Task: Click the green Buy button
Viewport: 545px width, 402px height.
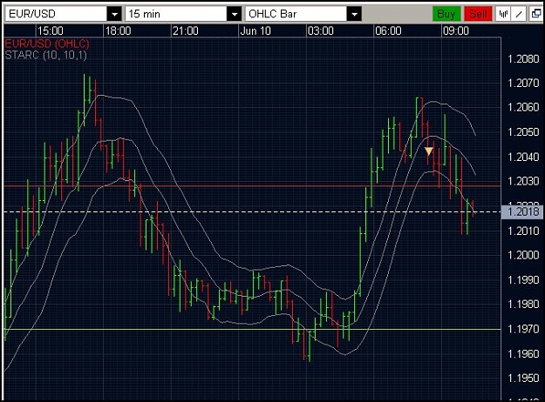Action: [446, 14]
